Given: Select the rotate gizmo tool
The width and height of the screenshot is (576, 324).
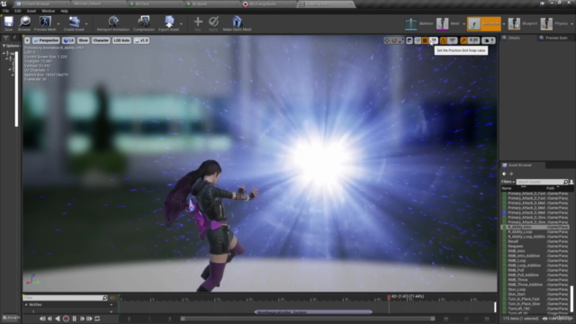Looking at the screenshot, I should 394,40.
